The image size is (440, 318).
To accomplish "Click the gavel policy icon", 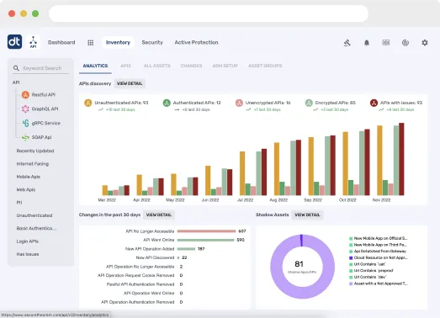I will [x=347, y=43].
